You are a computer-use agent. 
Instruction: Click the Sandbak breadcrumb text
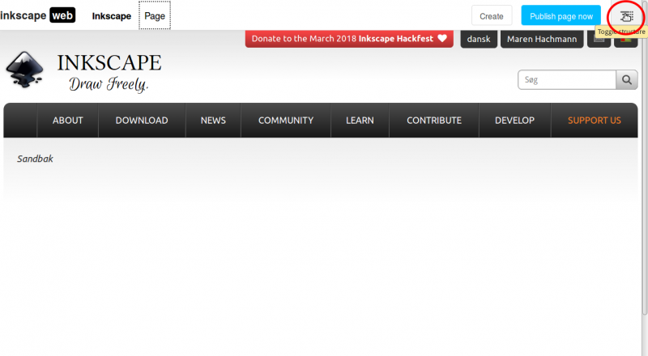pos(35,159)
